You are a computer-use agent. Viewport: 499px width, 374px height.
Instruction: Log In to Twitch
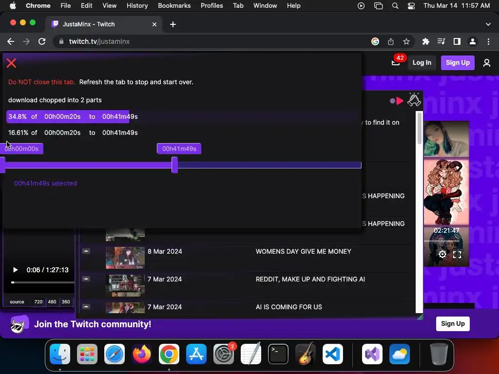click(x=422, y=63)
